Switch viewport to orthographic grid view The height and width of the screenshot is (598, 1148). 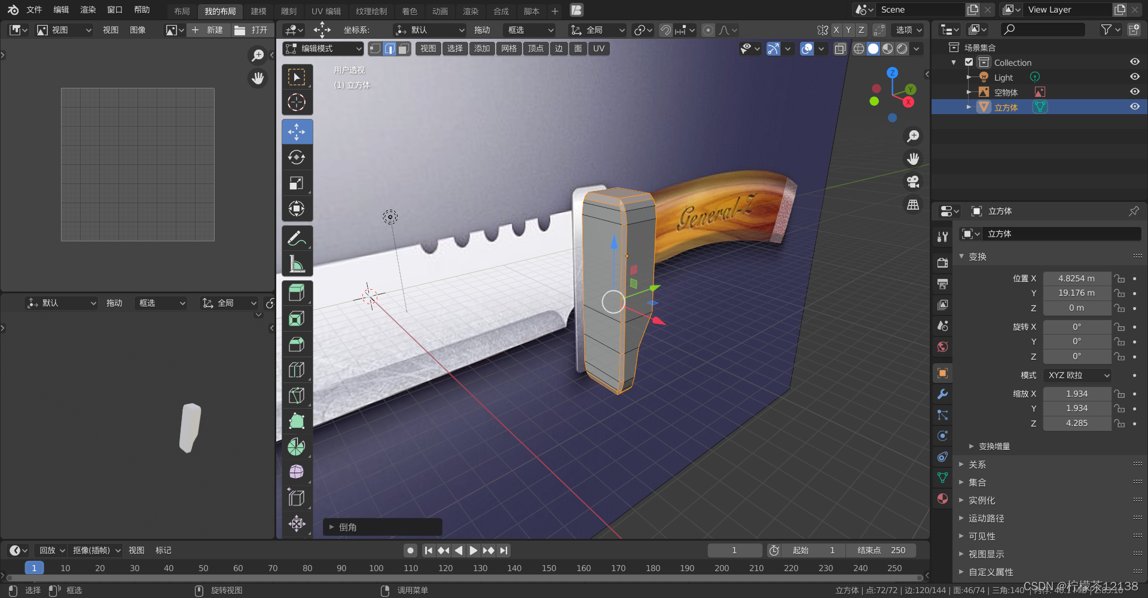[913, 204]
